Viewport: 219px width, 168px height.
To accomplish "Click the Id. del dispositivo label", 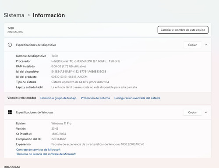I will (x=27, y=72).
